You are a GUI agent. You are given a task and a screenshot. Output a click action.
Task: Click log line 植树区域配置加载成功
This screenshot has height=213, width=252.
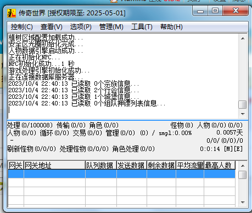(46, 38)
